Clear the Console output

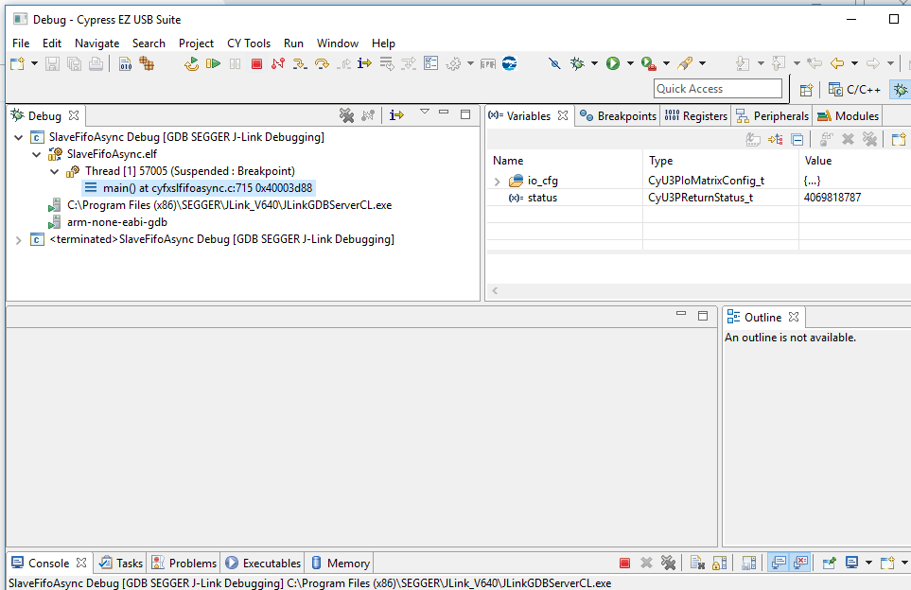click(695, 562)
